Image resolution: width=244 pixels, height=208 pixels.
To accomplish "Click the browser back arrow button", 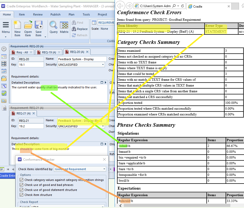I will [x=120, y=6].
